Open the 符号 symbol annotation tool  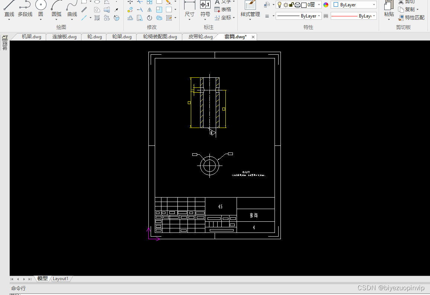pyautogui.click(x=205, y=8)
